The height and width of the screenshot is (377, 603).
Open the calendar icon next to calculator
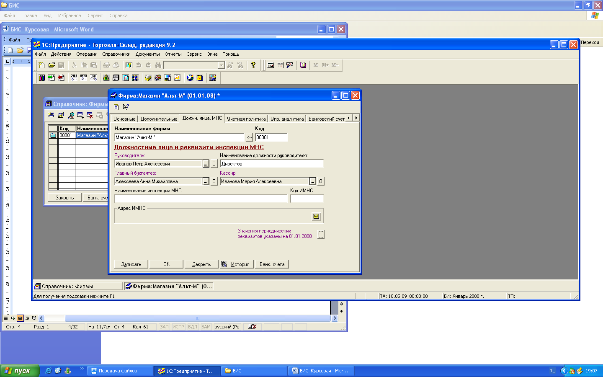pos(280,65)
